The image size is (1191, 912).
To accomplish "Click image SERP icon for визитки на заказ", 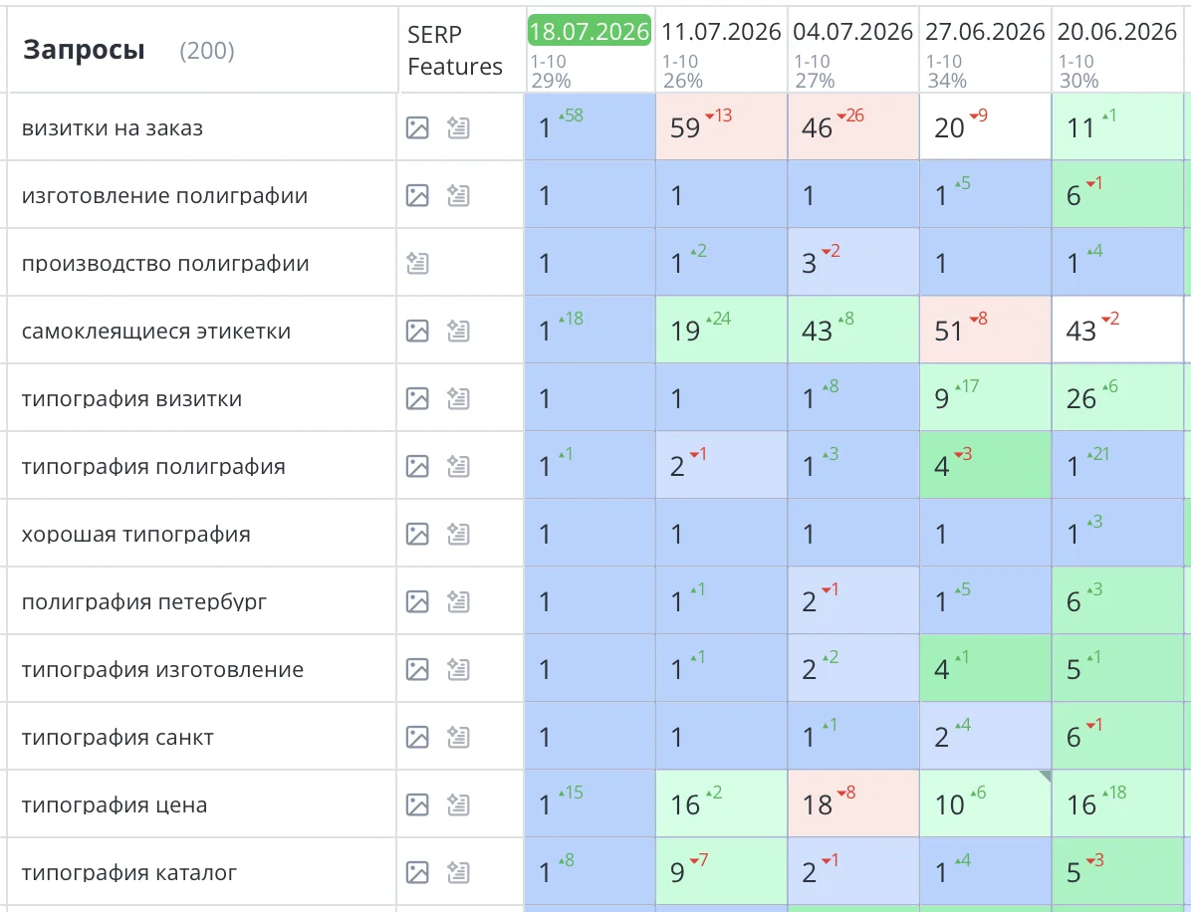I will [x=417, y=127].
